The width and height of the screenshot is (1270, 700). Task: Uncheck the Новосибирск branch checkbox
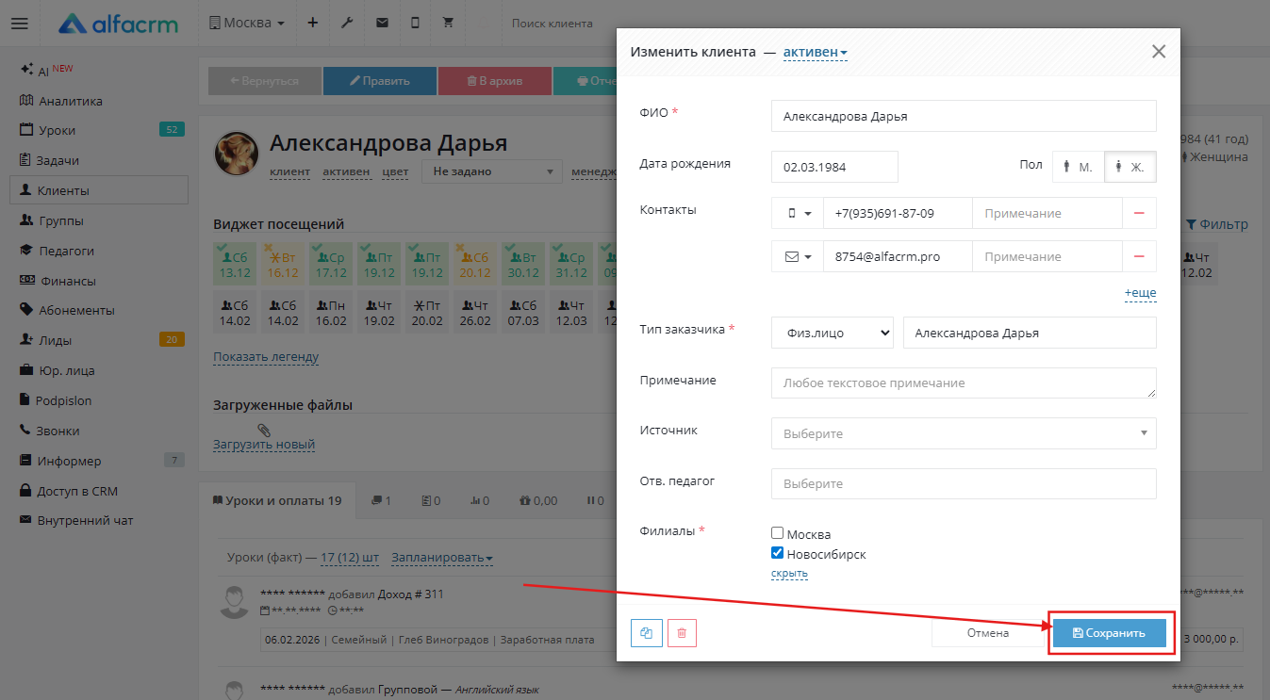[778, 554]
